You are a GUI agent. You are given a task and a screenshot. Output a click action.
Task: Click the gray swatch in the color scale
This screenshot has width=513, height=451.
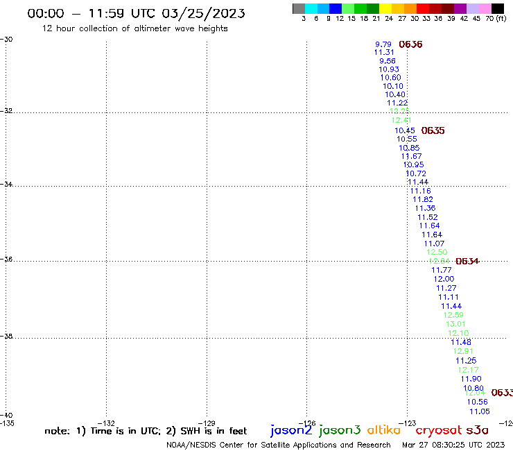tap(299, 8)
